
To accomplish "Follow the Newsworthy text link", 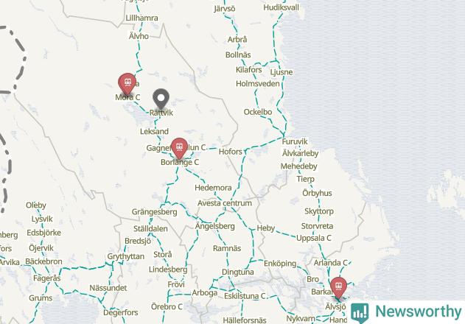I will [418, 311].
